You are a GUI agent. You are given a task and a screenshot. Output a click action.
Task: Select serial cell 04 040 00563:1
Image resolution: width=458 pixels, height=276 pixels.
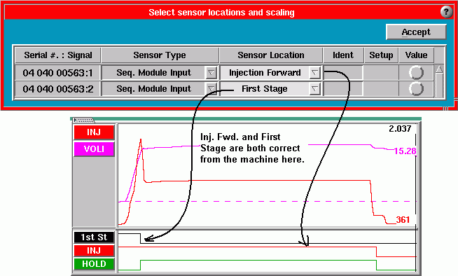point(58,73)
